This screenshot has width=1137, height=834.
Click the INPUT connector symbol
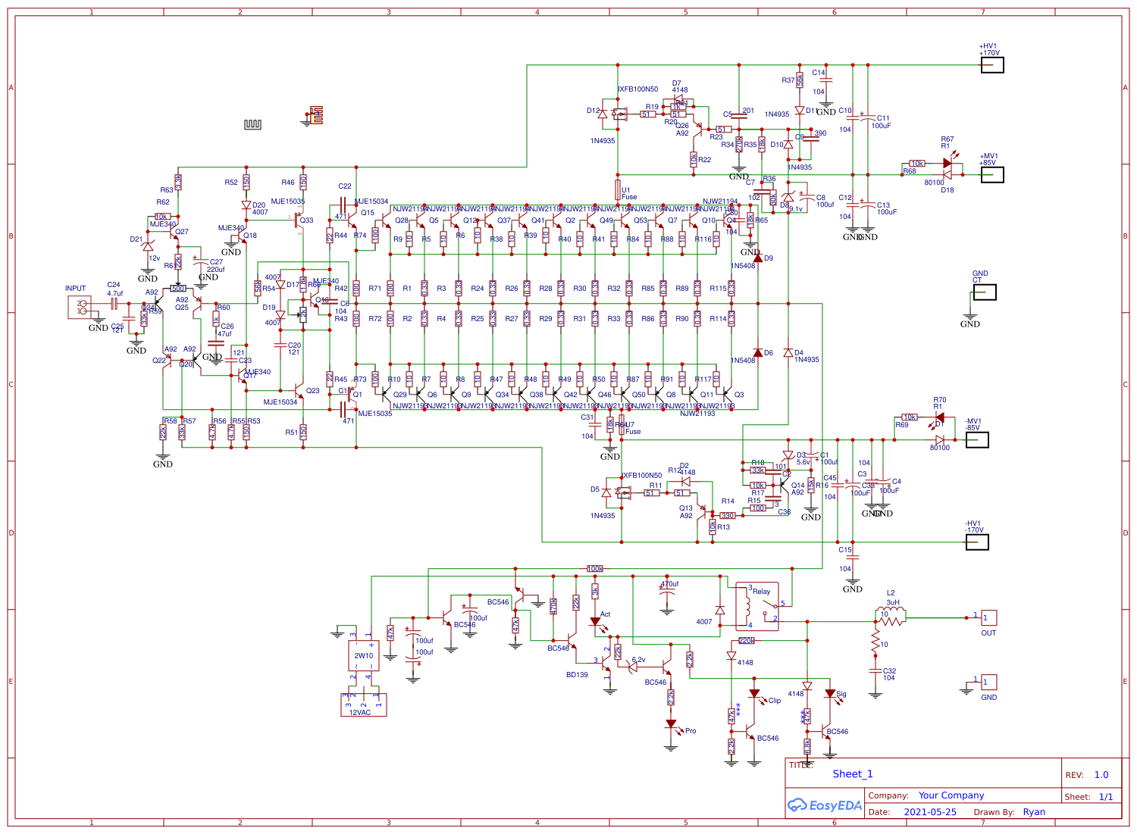[x=78, y=306]
